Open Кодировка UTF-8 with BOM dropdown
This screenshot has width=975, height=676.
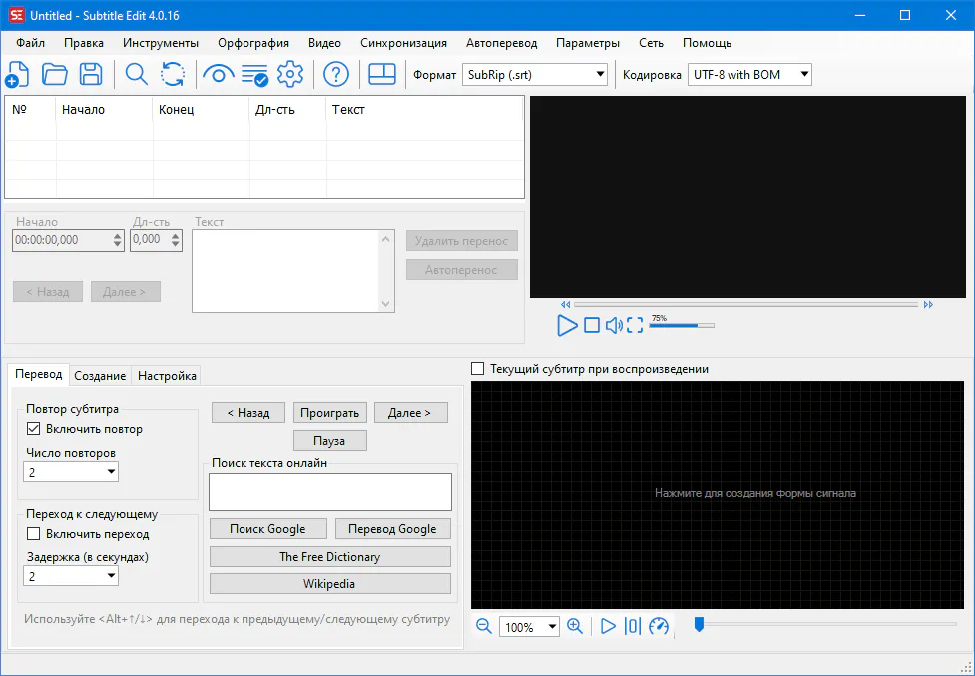click(749, 75)
